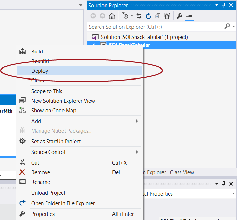Open New Solution Explorer View
The width and height of the screenshot is (237, 220).
79,101
